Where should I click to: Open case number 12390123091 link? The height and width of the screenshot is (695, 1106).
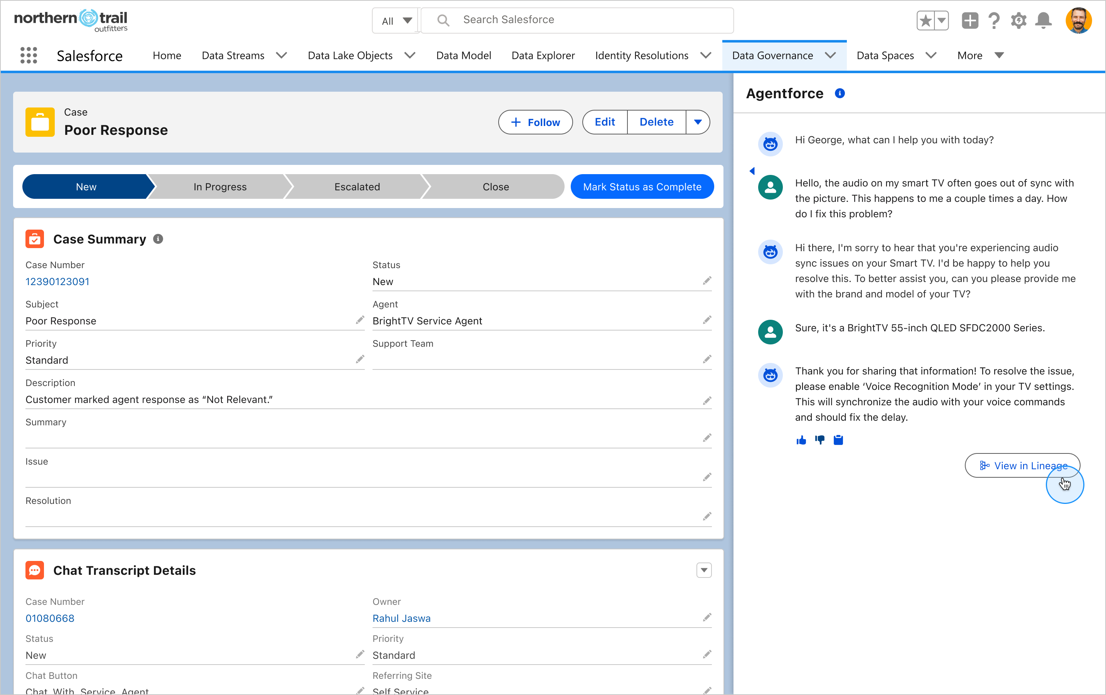(x=57, y=282)
